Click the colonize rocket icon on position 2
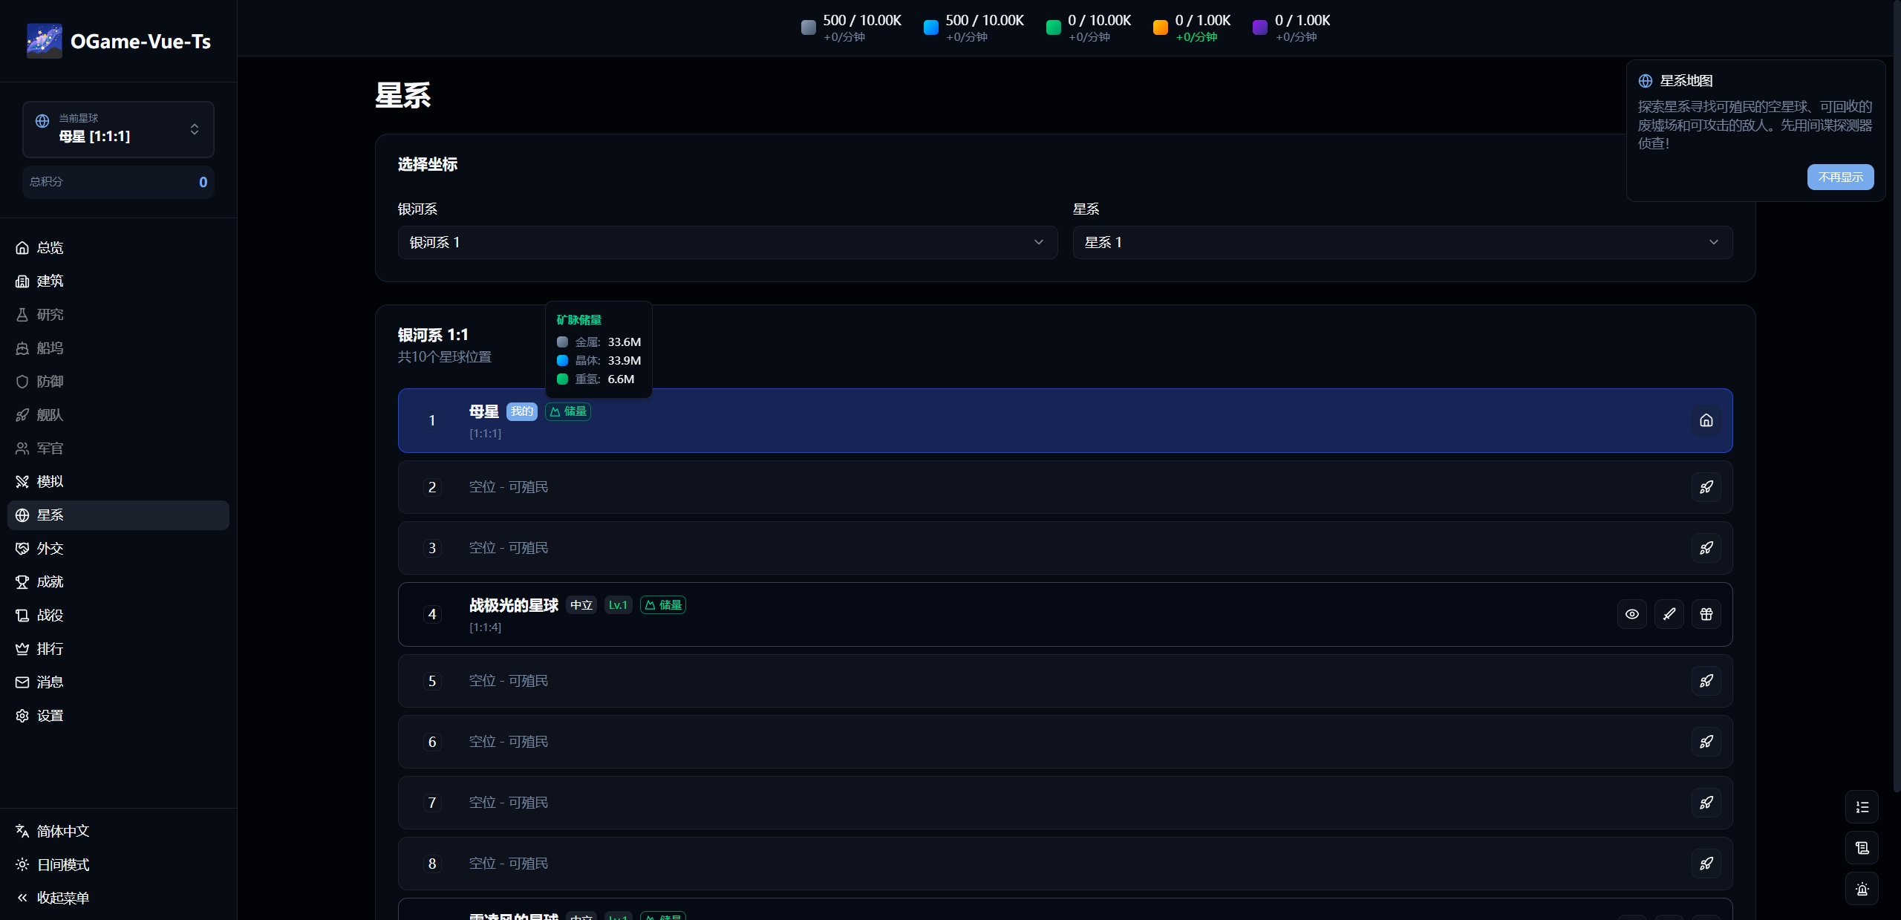Screen dimensions: 1901x920 [1706, 487]
